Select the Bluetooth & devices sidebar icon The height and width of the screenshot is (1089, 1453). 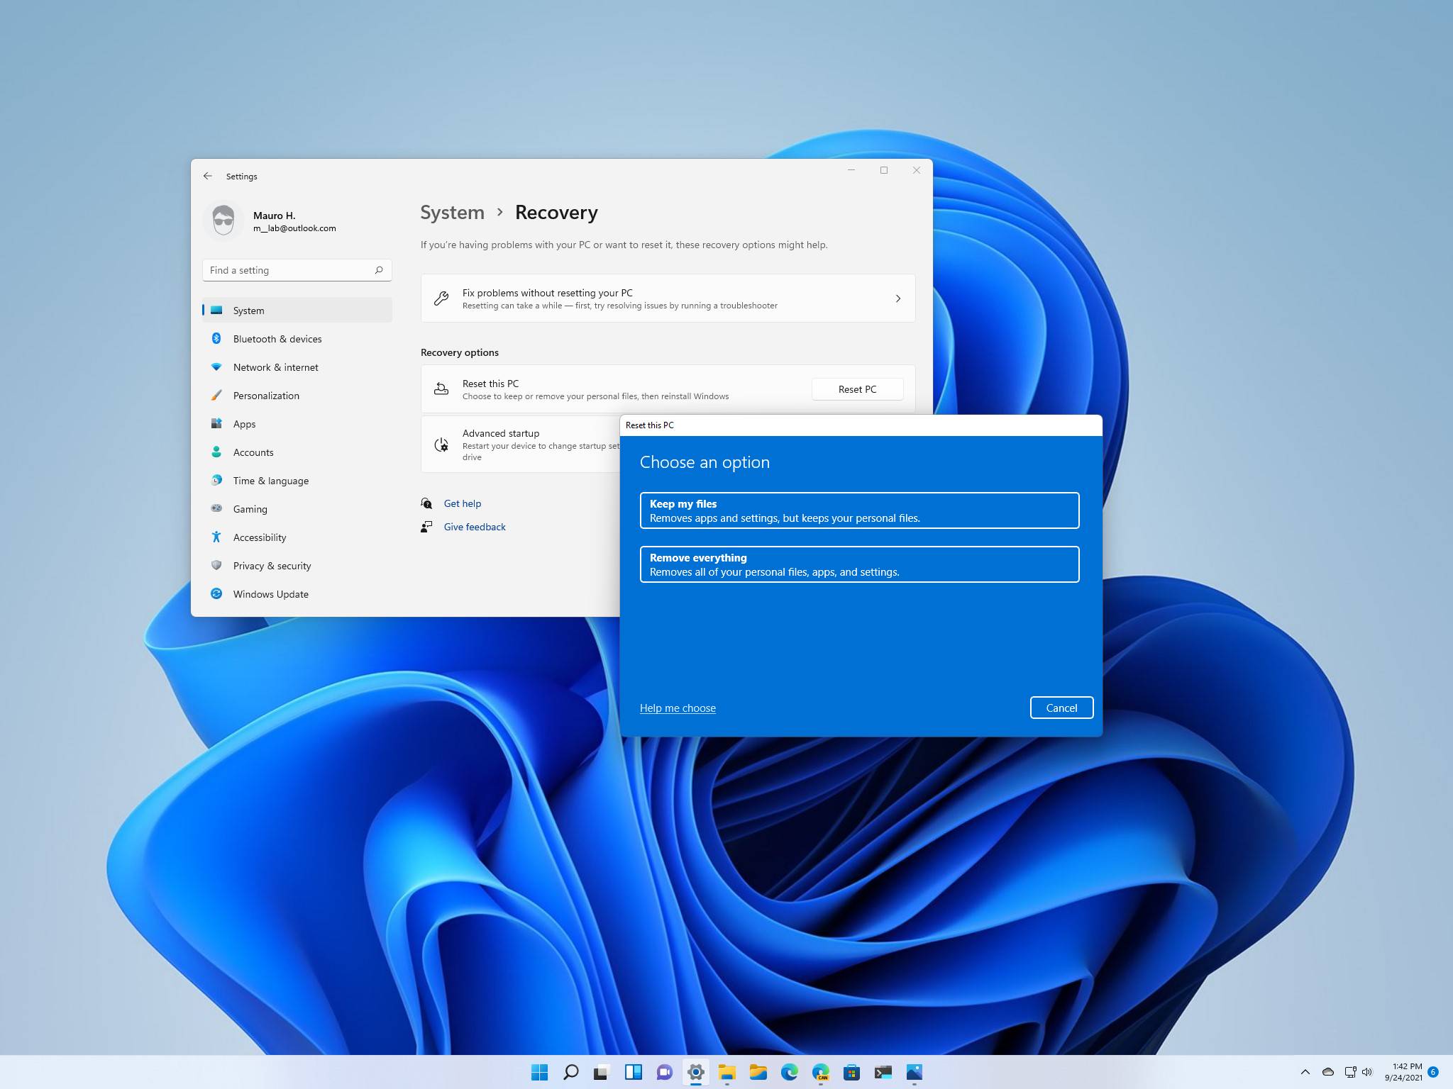click(x=218, y=339)
